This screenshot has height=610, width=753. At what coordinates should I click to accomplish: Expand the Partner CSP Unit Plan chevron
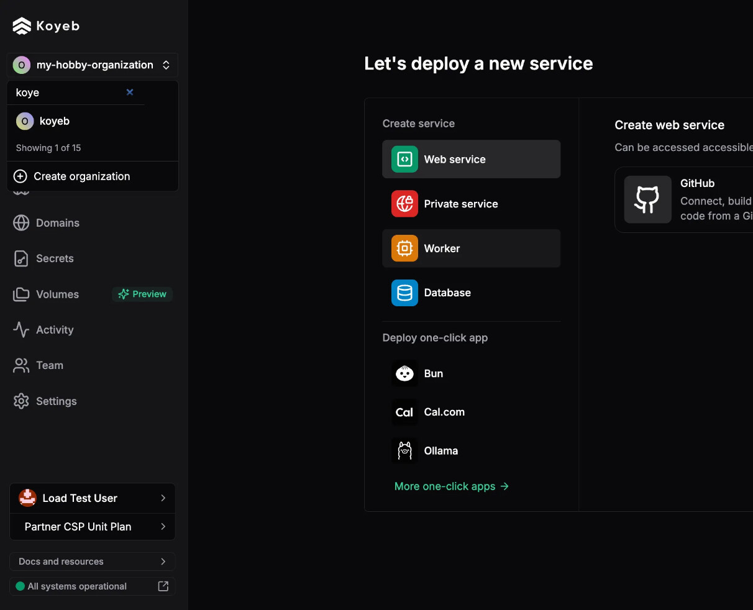coord(163,527)
